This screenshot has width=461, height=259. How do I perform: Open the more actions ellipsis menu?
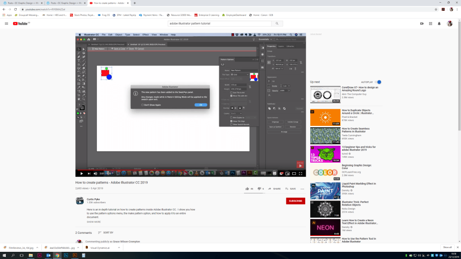point(302,188)
